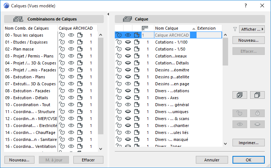Hide the Dessins ...en page layer
The height and width of the screenshot is (168, 271).
coord(128,84)
